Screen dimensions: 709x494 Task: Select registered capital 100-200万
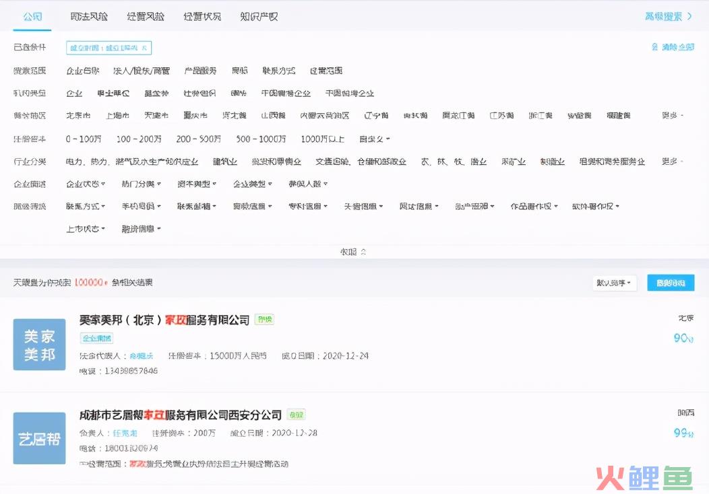click(x=139, y=139)
